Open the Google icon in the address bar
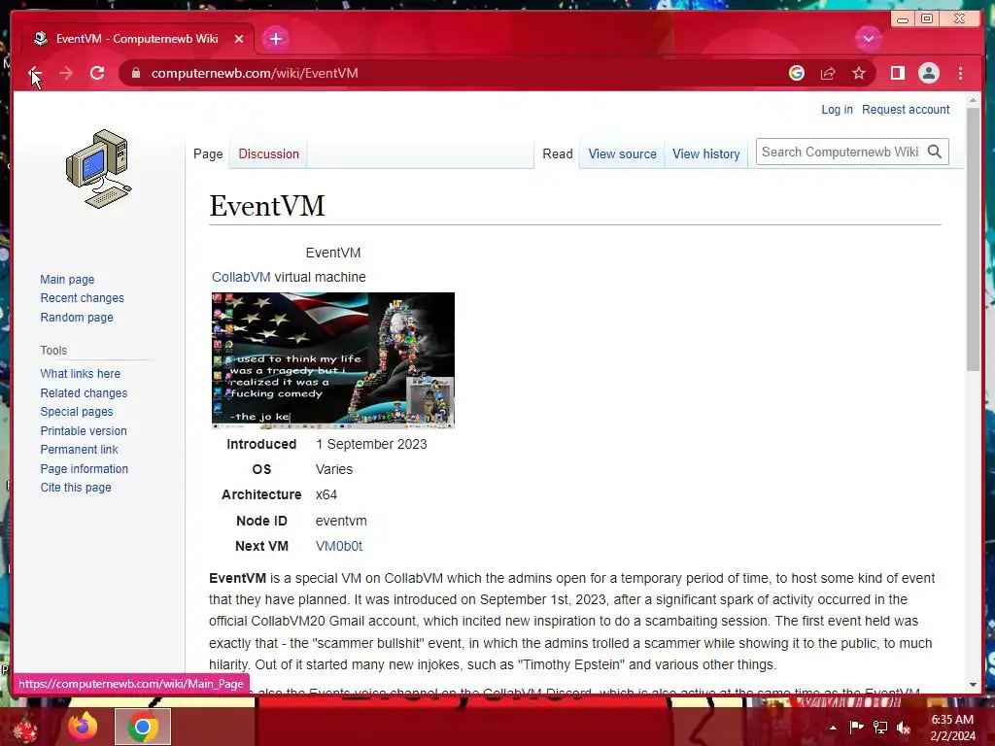Viewport: 995px width, 746px height. (x=797, y=73)
